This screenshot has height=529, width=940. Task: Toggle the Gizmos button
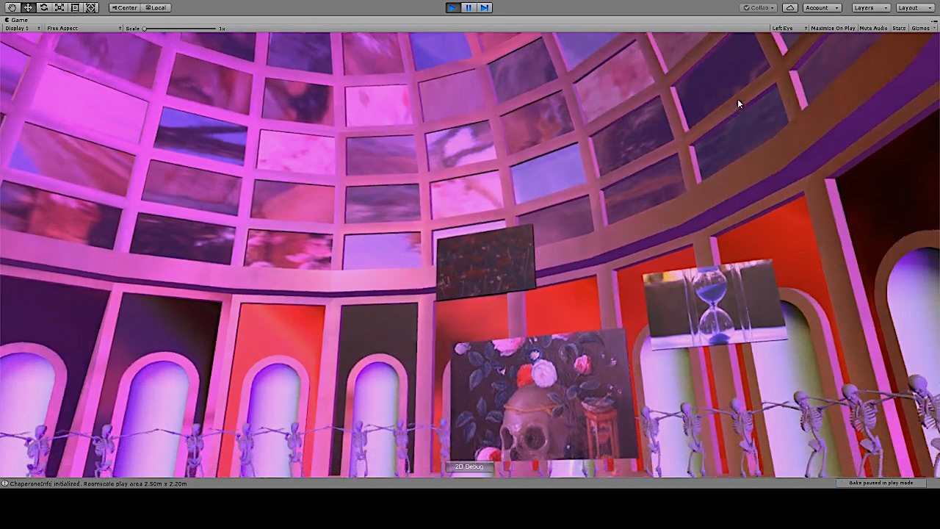pos(919,28)
